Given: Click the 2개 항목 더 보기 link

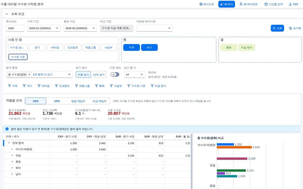Looking at the screenshot, I should (43, 75).
